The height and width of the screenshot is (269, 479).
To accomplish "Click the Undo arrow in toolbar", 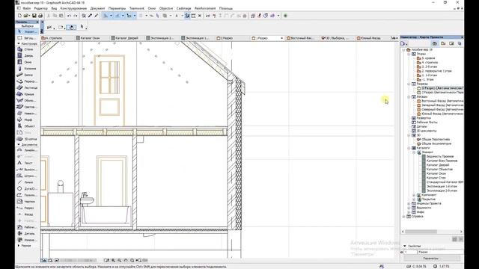I will (70, 16).
